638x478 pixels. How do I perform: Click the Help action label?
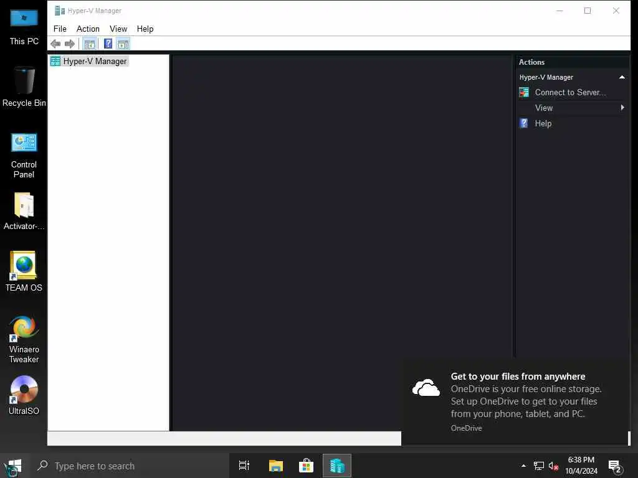click(543, 123)
